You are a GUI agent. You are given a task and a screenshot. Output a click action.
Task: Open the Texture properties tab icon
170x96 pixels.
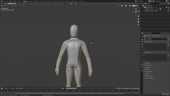click(142, 71)
